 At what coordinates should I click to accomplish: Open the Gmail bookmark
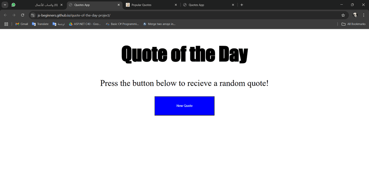point(22,24)
